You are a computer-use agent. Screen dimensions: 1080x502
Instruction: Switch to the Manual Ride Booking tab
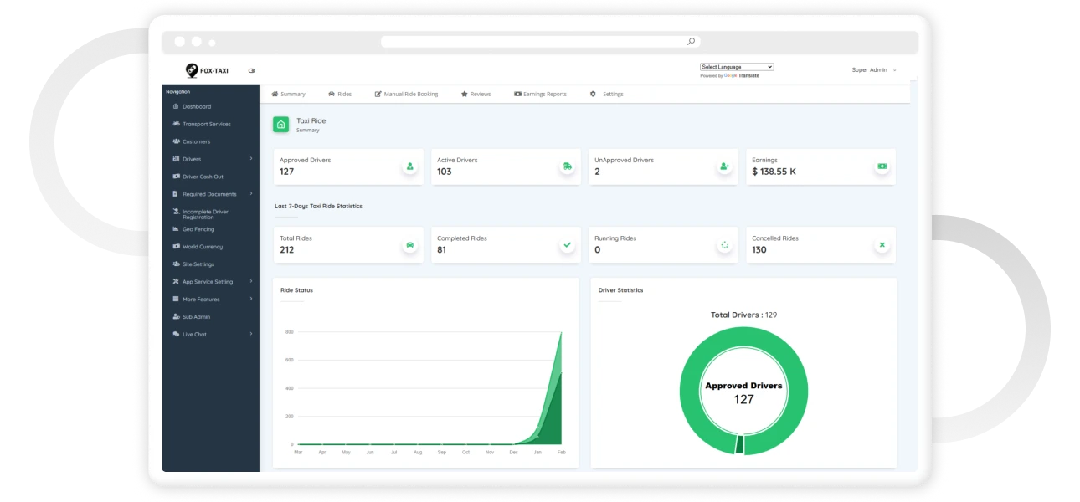click(x=406, y=94)
